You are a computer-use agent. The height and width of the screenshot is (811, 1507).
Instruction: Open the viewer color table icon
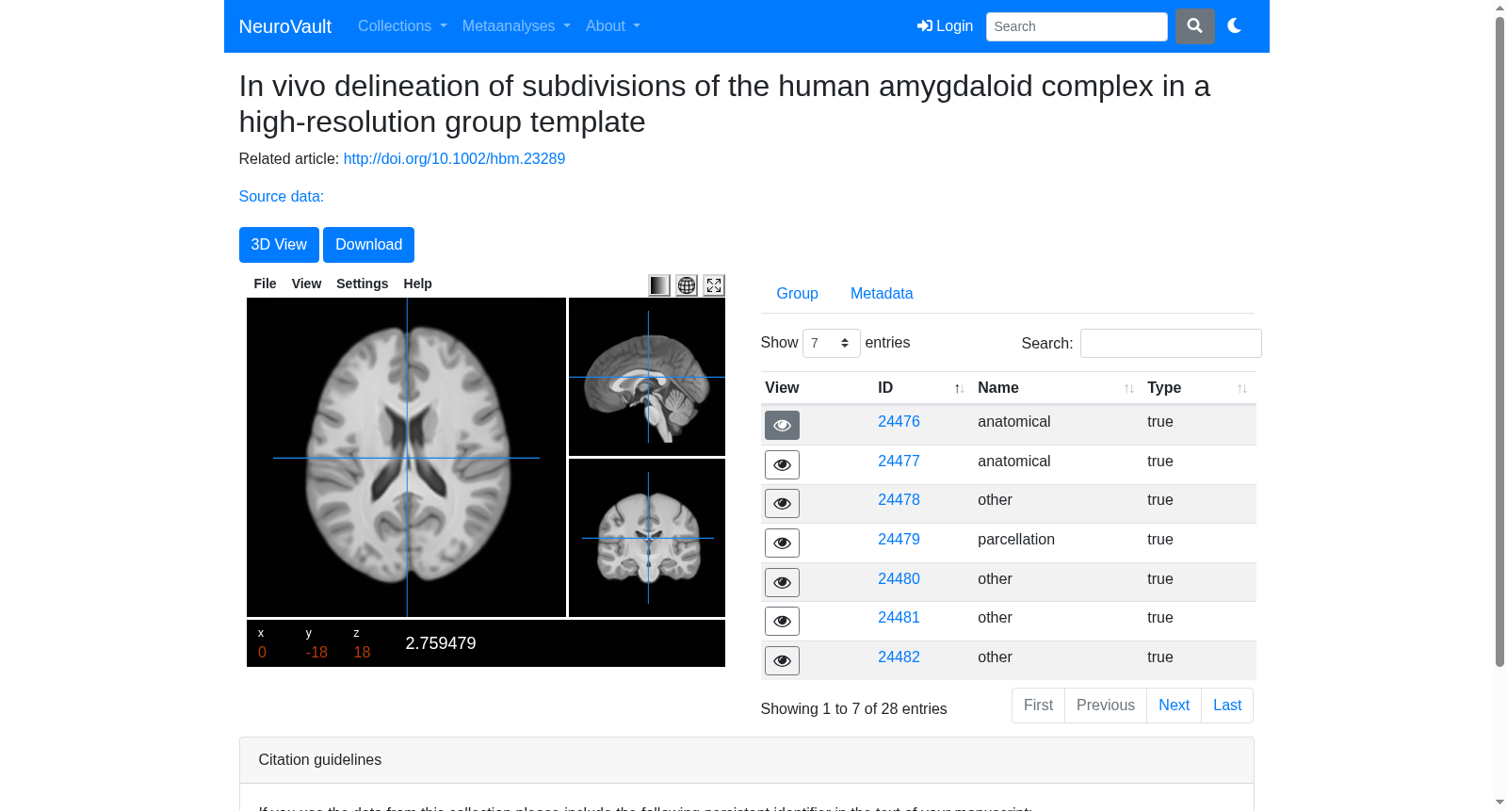659,285
